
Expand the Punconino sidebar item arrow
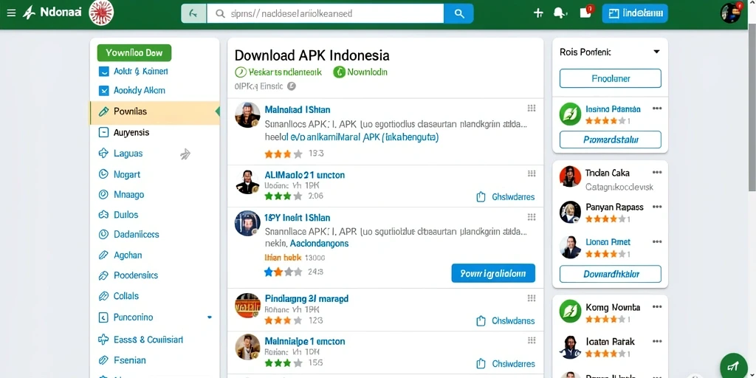(209, 317)
